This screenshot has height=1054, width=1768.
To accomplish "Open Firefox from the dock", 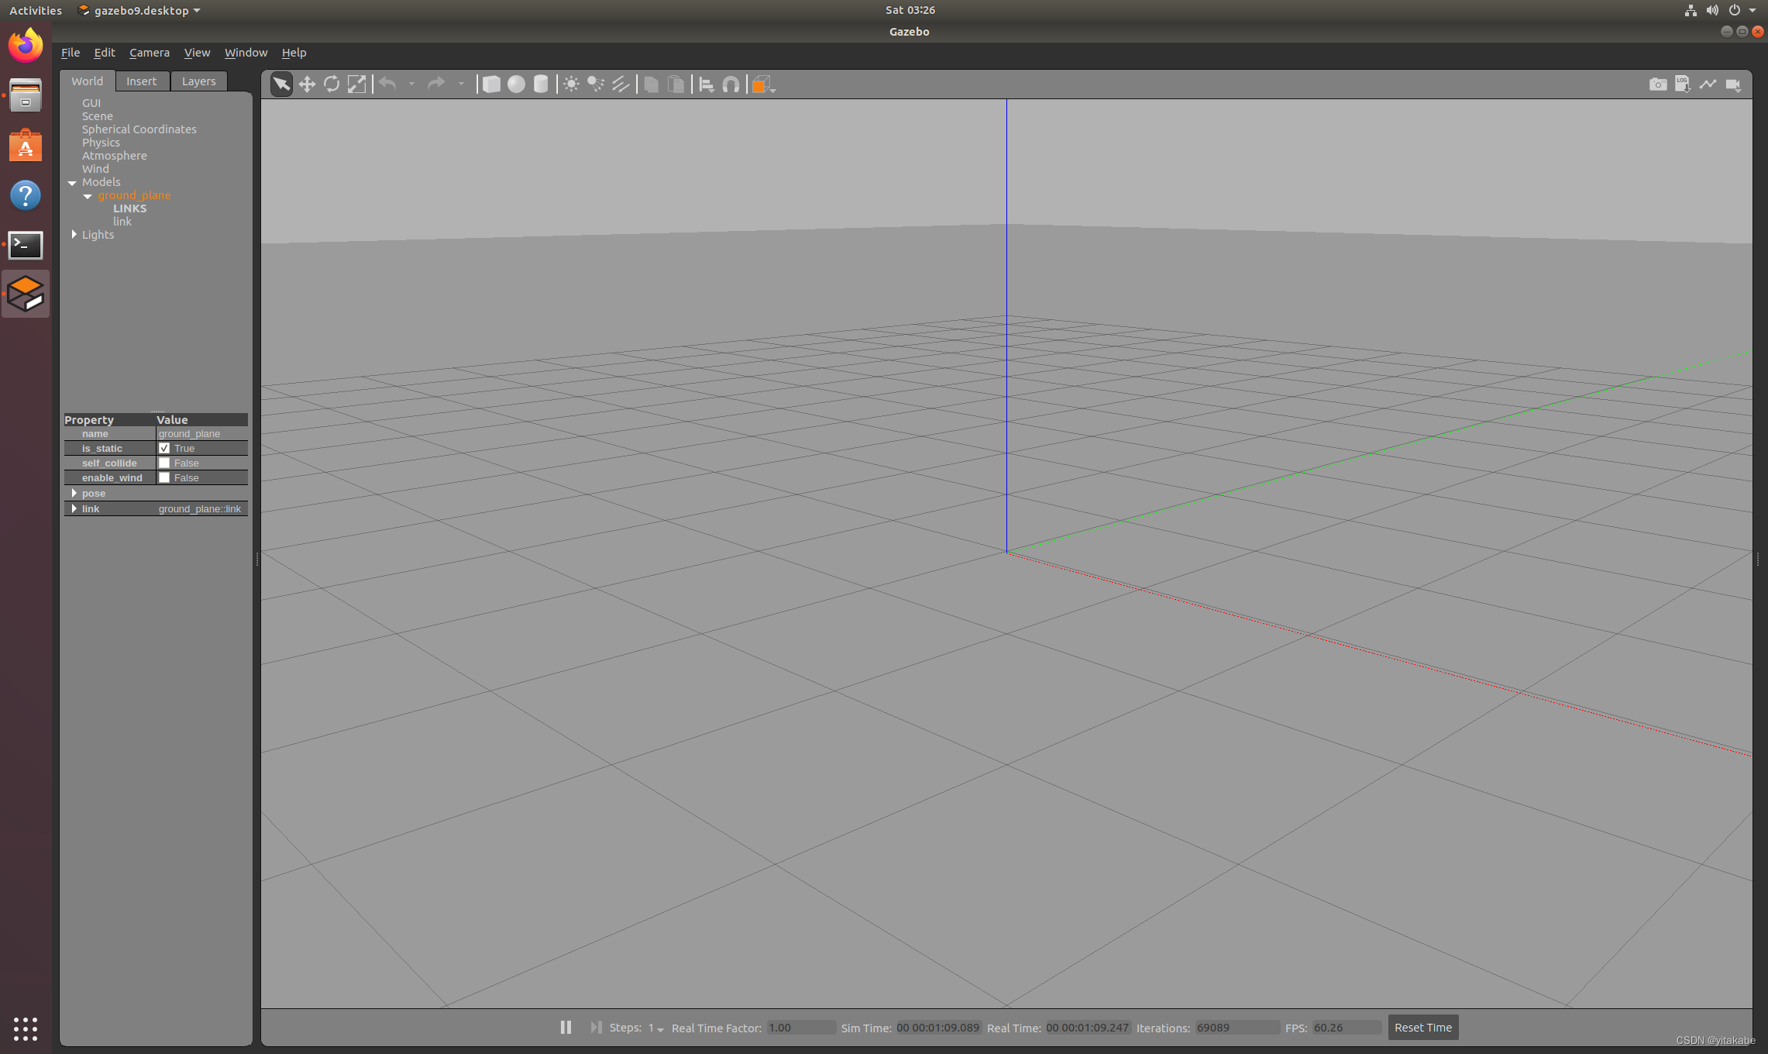I will (x=26, y=46).
